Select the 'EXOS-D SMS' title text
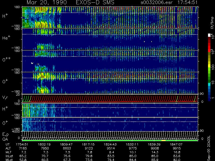This screenshot has height=161, width=215. 95,2
